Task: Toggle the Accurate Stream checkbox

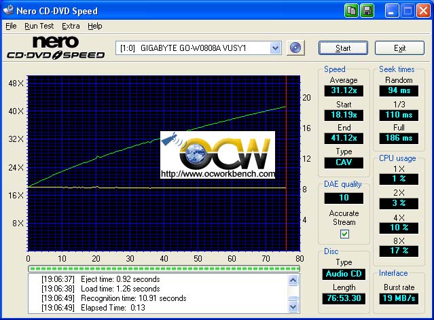Action: pos(344,234)
